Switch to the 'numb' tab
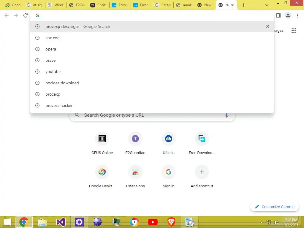Screen dimensions: 304x228 [x=184, y=5]
